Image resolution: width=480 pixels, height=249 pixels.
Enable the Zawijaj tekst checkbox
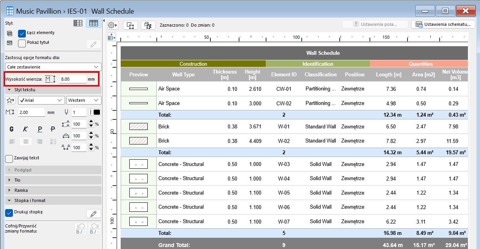9,159
